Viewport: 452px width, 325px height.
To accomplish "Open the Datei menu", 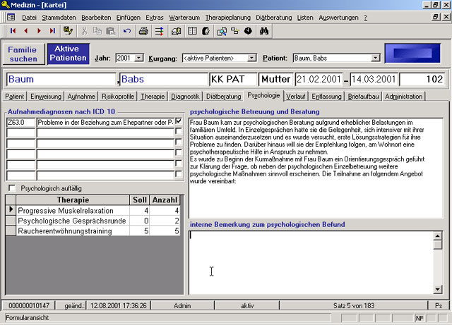I will point(29,18).
